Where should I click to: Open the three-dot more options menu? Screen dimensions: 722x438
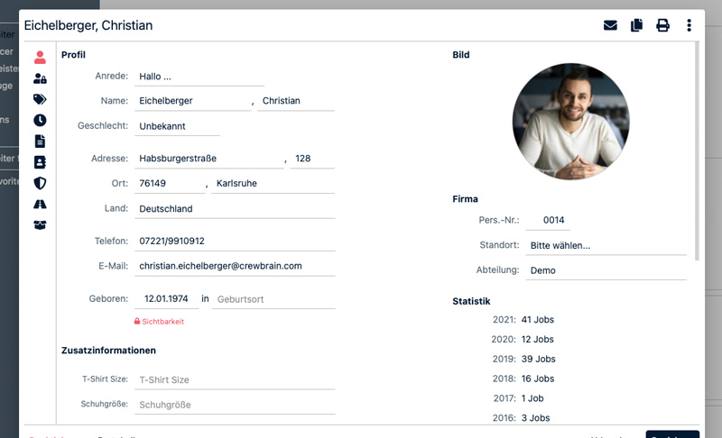coord(689,25)
